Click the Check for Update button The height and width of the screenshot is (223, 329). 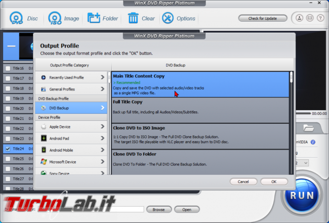click(x=263, y=18)
